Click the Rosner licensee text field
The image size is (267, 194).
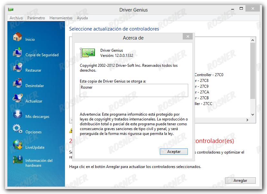[x=134, y=90]
